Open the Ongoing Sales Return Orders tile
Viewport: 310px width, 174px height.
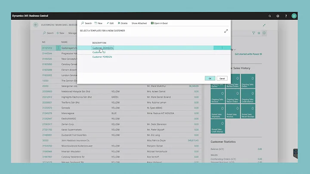click(x=232, y=96)
